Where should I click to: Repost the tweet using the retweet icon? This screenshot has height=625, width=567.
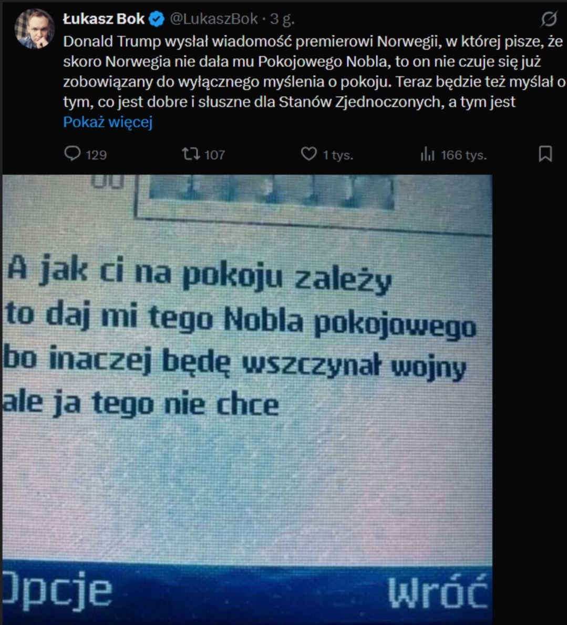point(191,154)
